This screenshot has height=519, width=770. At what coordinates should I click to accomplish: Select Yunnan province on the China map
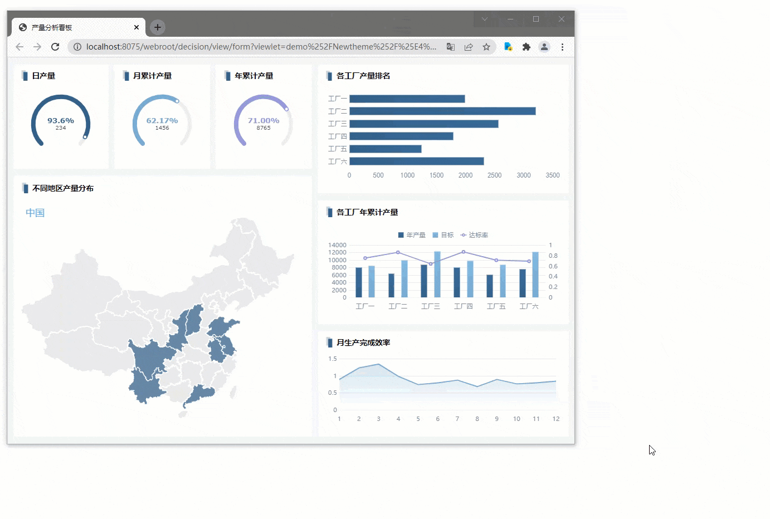(146, 386)
